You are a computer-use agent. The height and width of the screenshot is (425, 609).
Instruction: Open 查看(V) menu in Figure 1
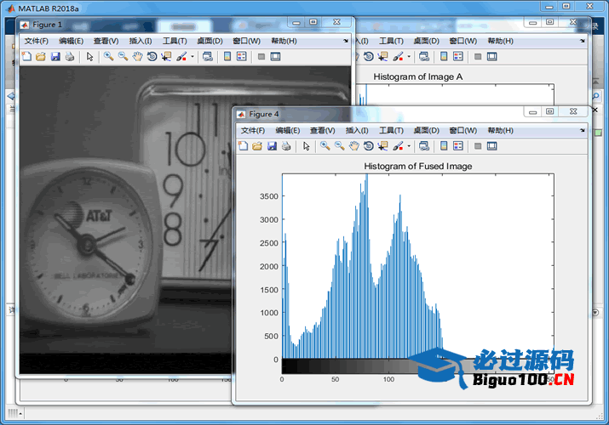106,41
